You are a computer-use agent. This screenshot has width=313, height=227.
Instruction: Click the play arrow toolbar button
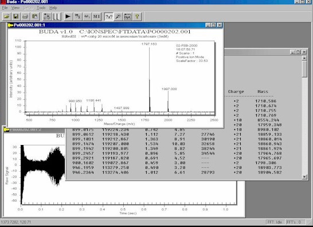pos(68,17)
